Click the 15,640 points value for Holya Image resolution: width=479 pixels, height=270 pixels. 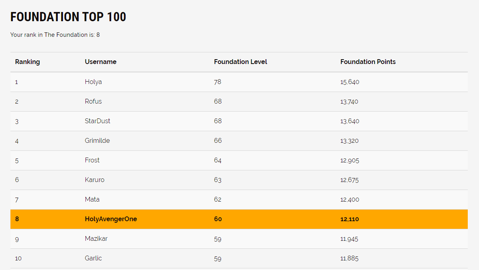click(x=350, y=82)
